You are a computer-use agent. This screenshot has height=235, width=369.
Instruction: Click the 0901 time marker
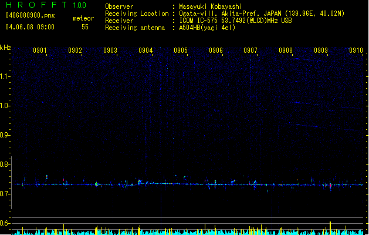(40, 51)
